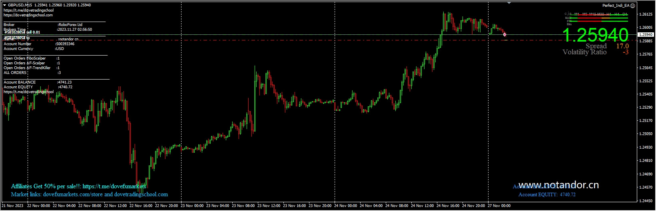656x211 pixels.
Task: Click the '#581028054 tp' order label
Action: click(17, 38)
